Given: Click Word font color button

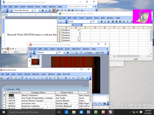Looking at the screenshot, I should point(82,10).
